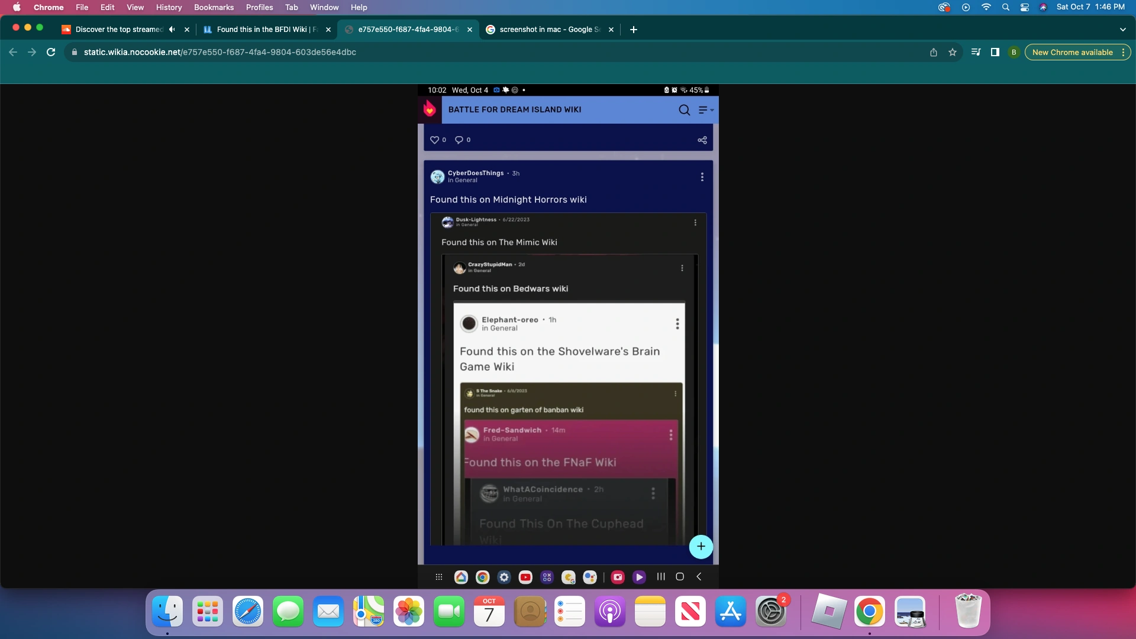Expand the tab search chevron
1136x639 pixels.
coord(1122,29)
